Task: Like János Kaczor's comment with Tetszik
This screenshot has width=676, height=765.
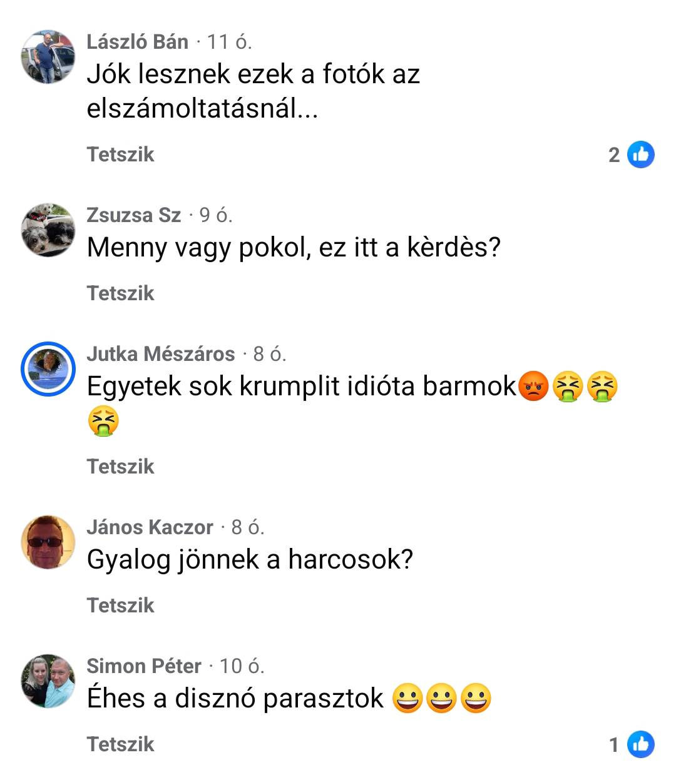Action: pos(120,605)
